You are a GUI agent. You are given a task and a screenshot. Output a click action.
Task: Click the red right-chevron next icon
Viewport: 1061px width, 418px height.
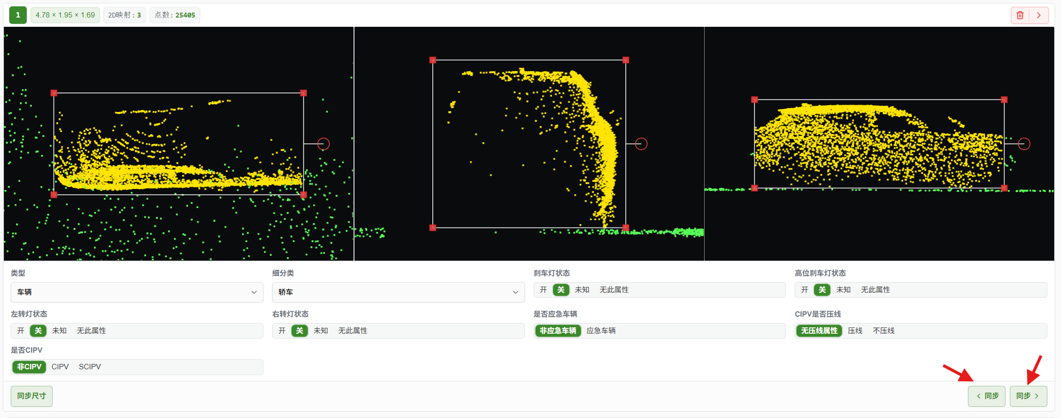[x=1039, y=15]
